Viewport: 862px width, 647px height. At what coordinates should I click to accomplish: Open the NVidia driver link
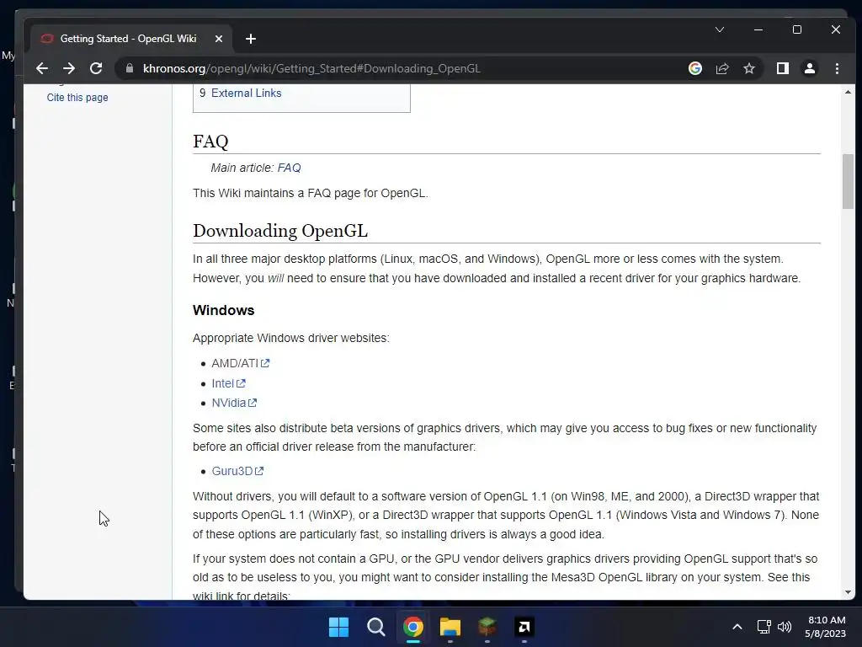(234, 403)
